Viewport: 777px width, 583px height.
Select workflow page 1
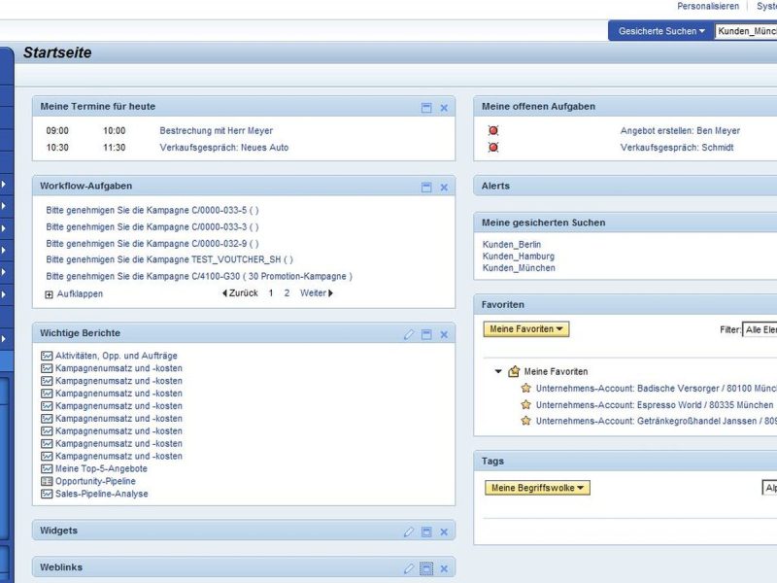(x=271, y=293)
